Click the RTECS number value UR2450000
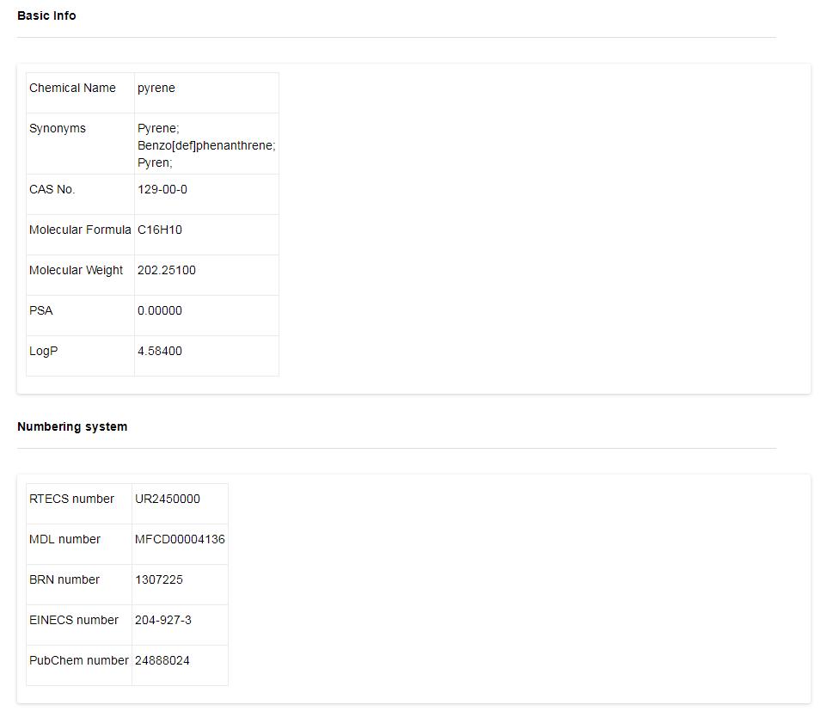Viewport: 827px width, 717px height. pos(168,499)
